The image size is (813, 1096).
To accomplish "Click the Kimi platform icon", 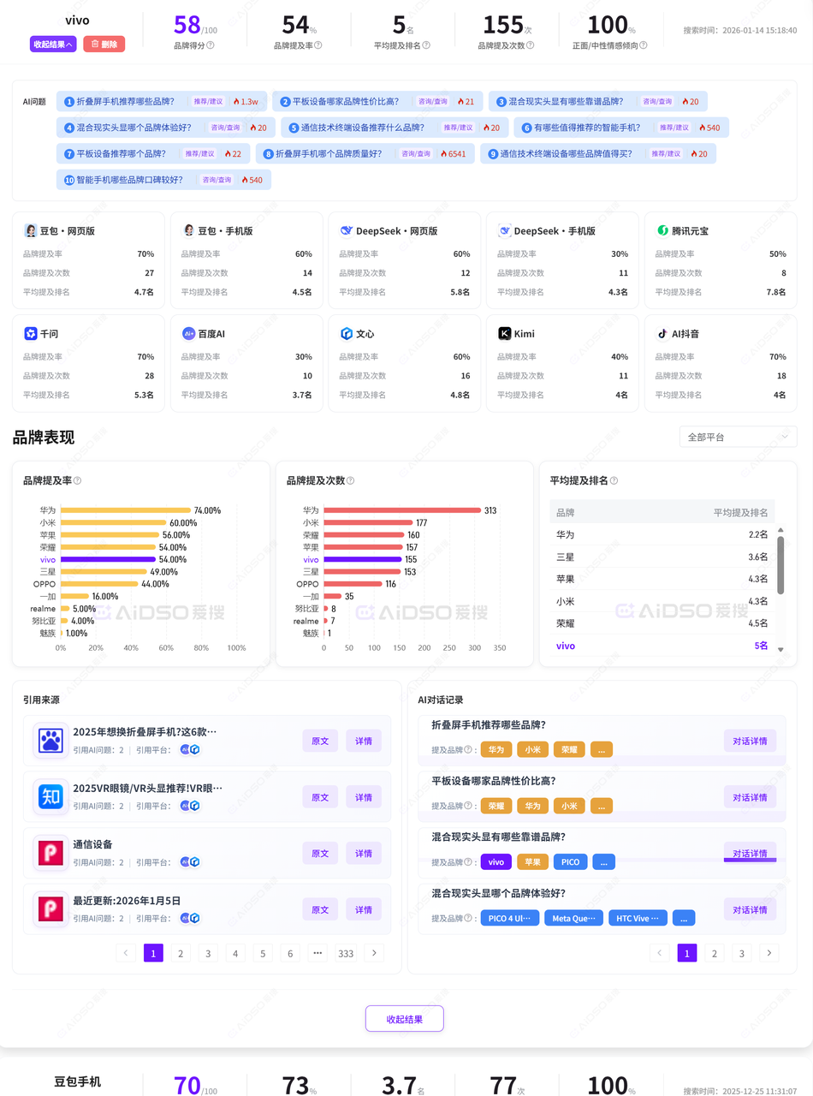I will [x=505, y=334].
